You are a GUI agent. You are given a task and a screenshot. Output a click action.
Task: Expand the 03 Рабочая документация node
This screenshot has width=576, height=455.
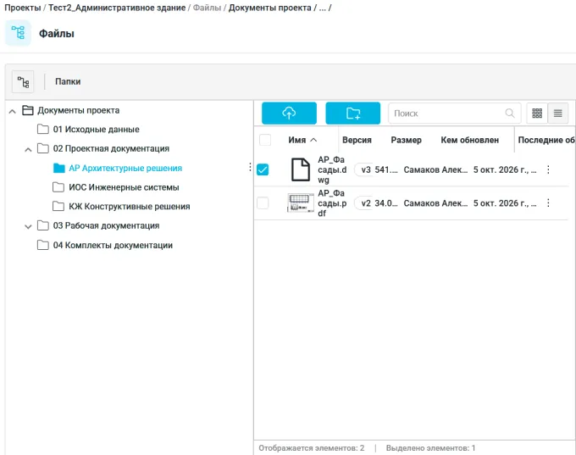coord(28,226)
